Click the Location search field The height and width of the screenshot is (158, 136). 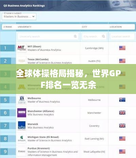coord(122,36)
